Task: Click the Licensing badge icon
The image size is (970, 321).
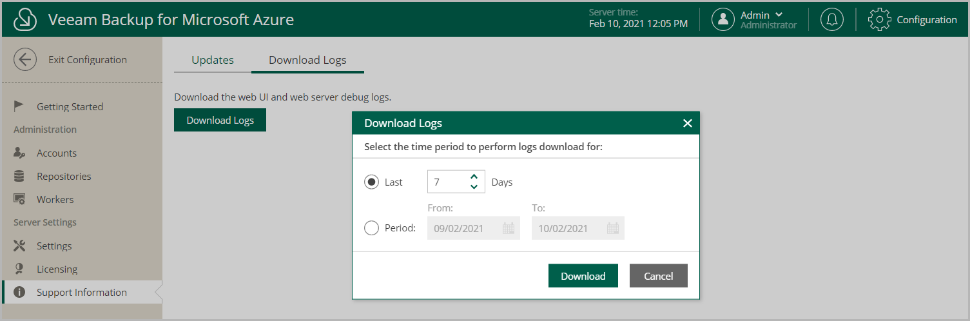Action: tap(19, 269)
